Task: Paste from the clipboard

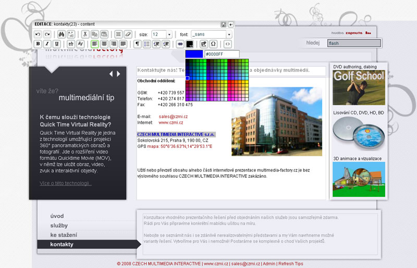Action: click(104, 34)
